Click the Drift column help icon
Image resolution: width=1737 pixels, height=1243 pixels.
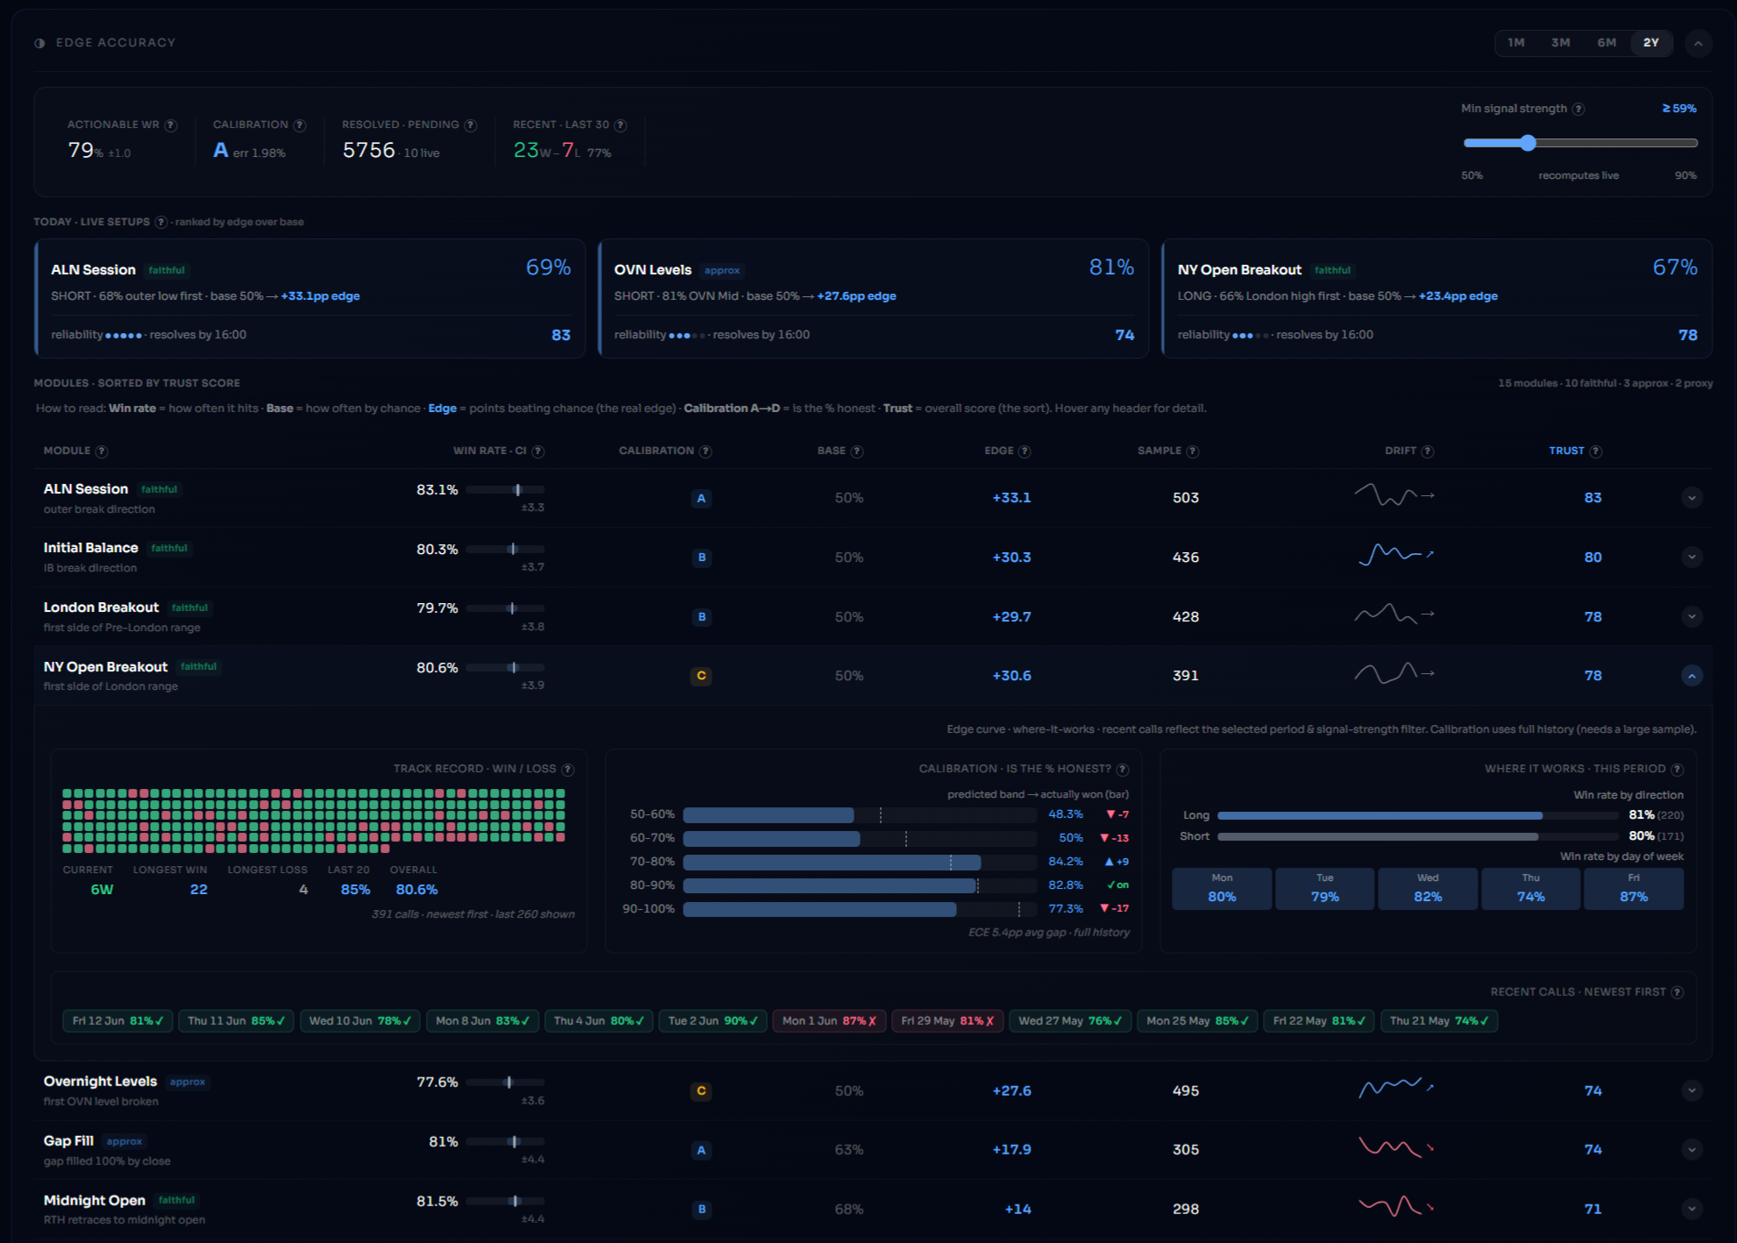[x=1428, y=451]
